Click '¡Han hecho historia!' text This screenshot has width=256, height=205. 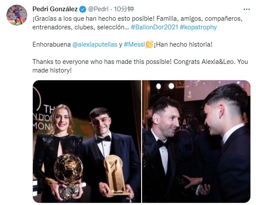[x=183, y=44]
